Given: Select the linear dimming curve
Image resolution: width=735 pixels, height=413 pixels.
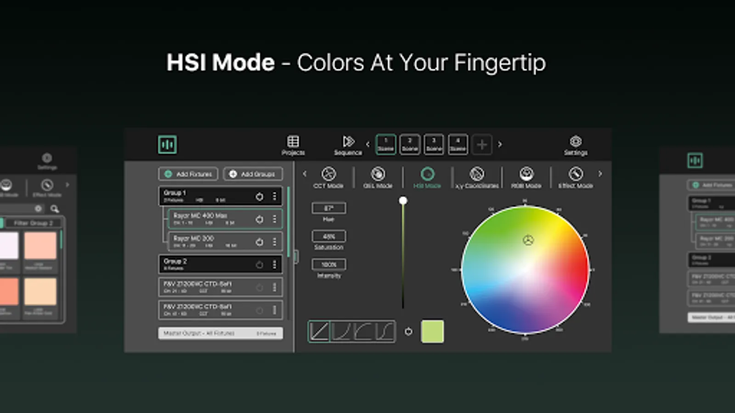Looking at the screenshot, I should (319, 331).
